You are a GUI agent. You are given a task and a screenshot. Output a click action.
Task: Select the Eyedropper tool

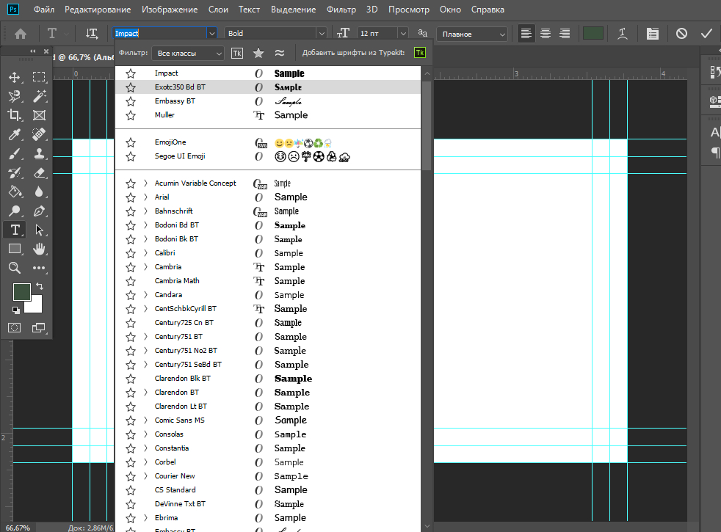15,134
